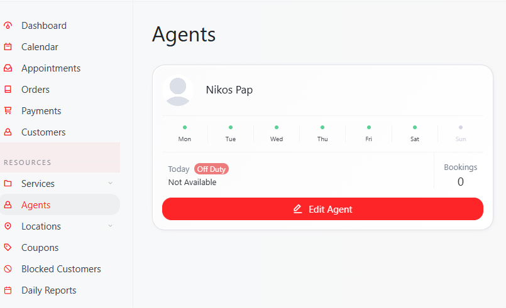The height and width of the screenshot is (308, 506).
Task: Click the Orders icon in sidebar
Action: pos(8,90)
